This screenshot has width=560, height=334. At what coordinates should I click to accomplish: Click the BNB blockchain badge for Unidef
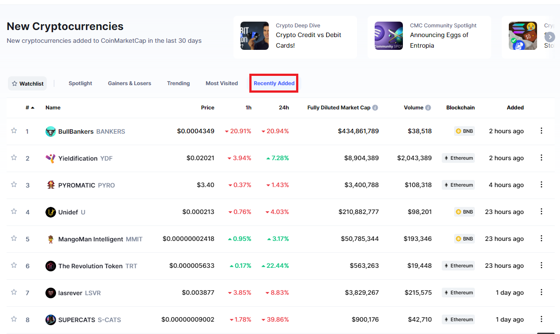click(x=464, y=212)
